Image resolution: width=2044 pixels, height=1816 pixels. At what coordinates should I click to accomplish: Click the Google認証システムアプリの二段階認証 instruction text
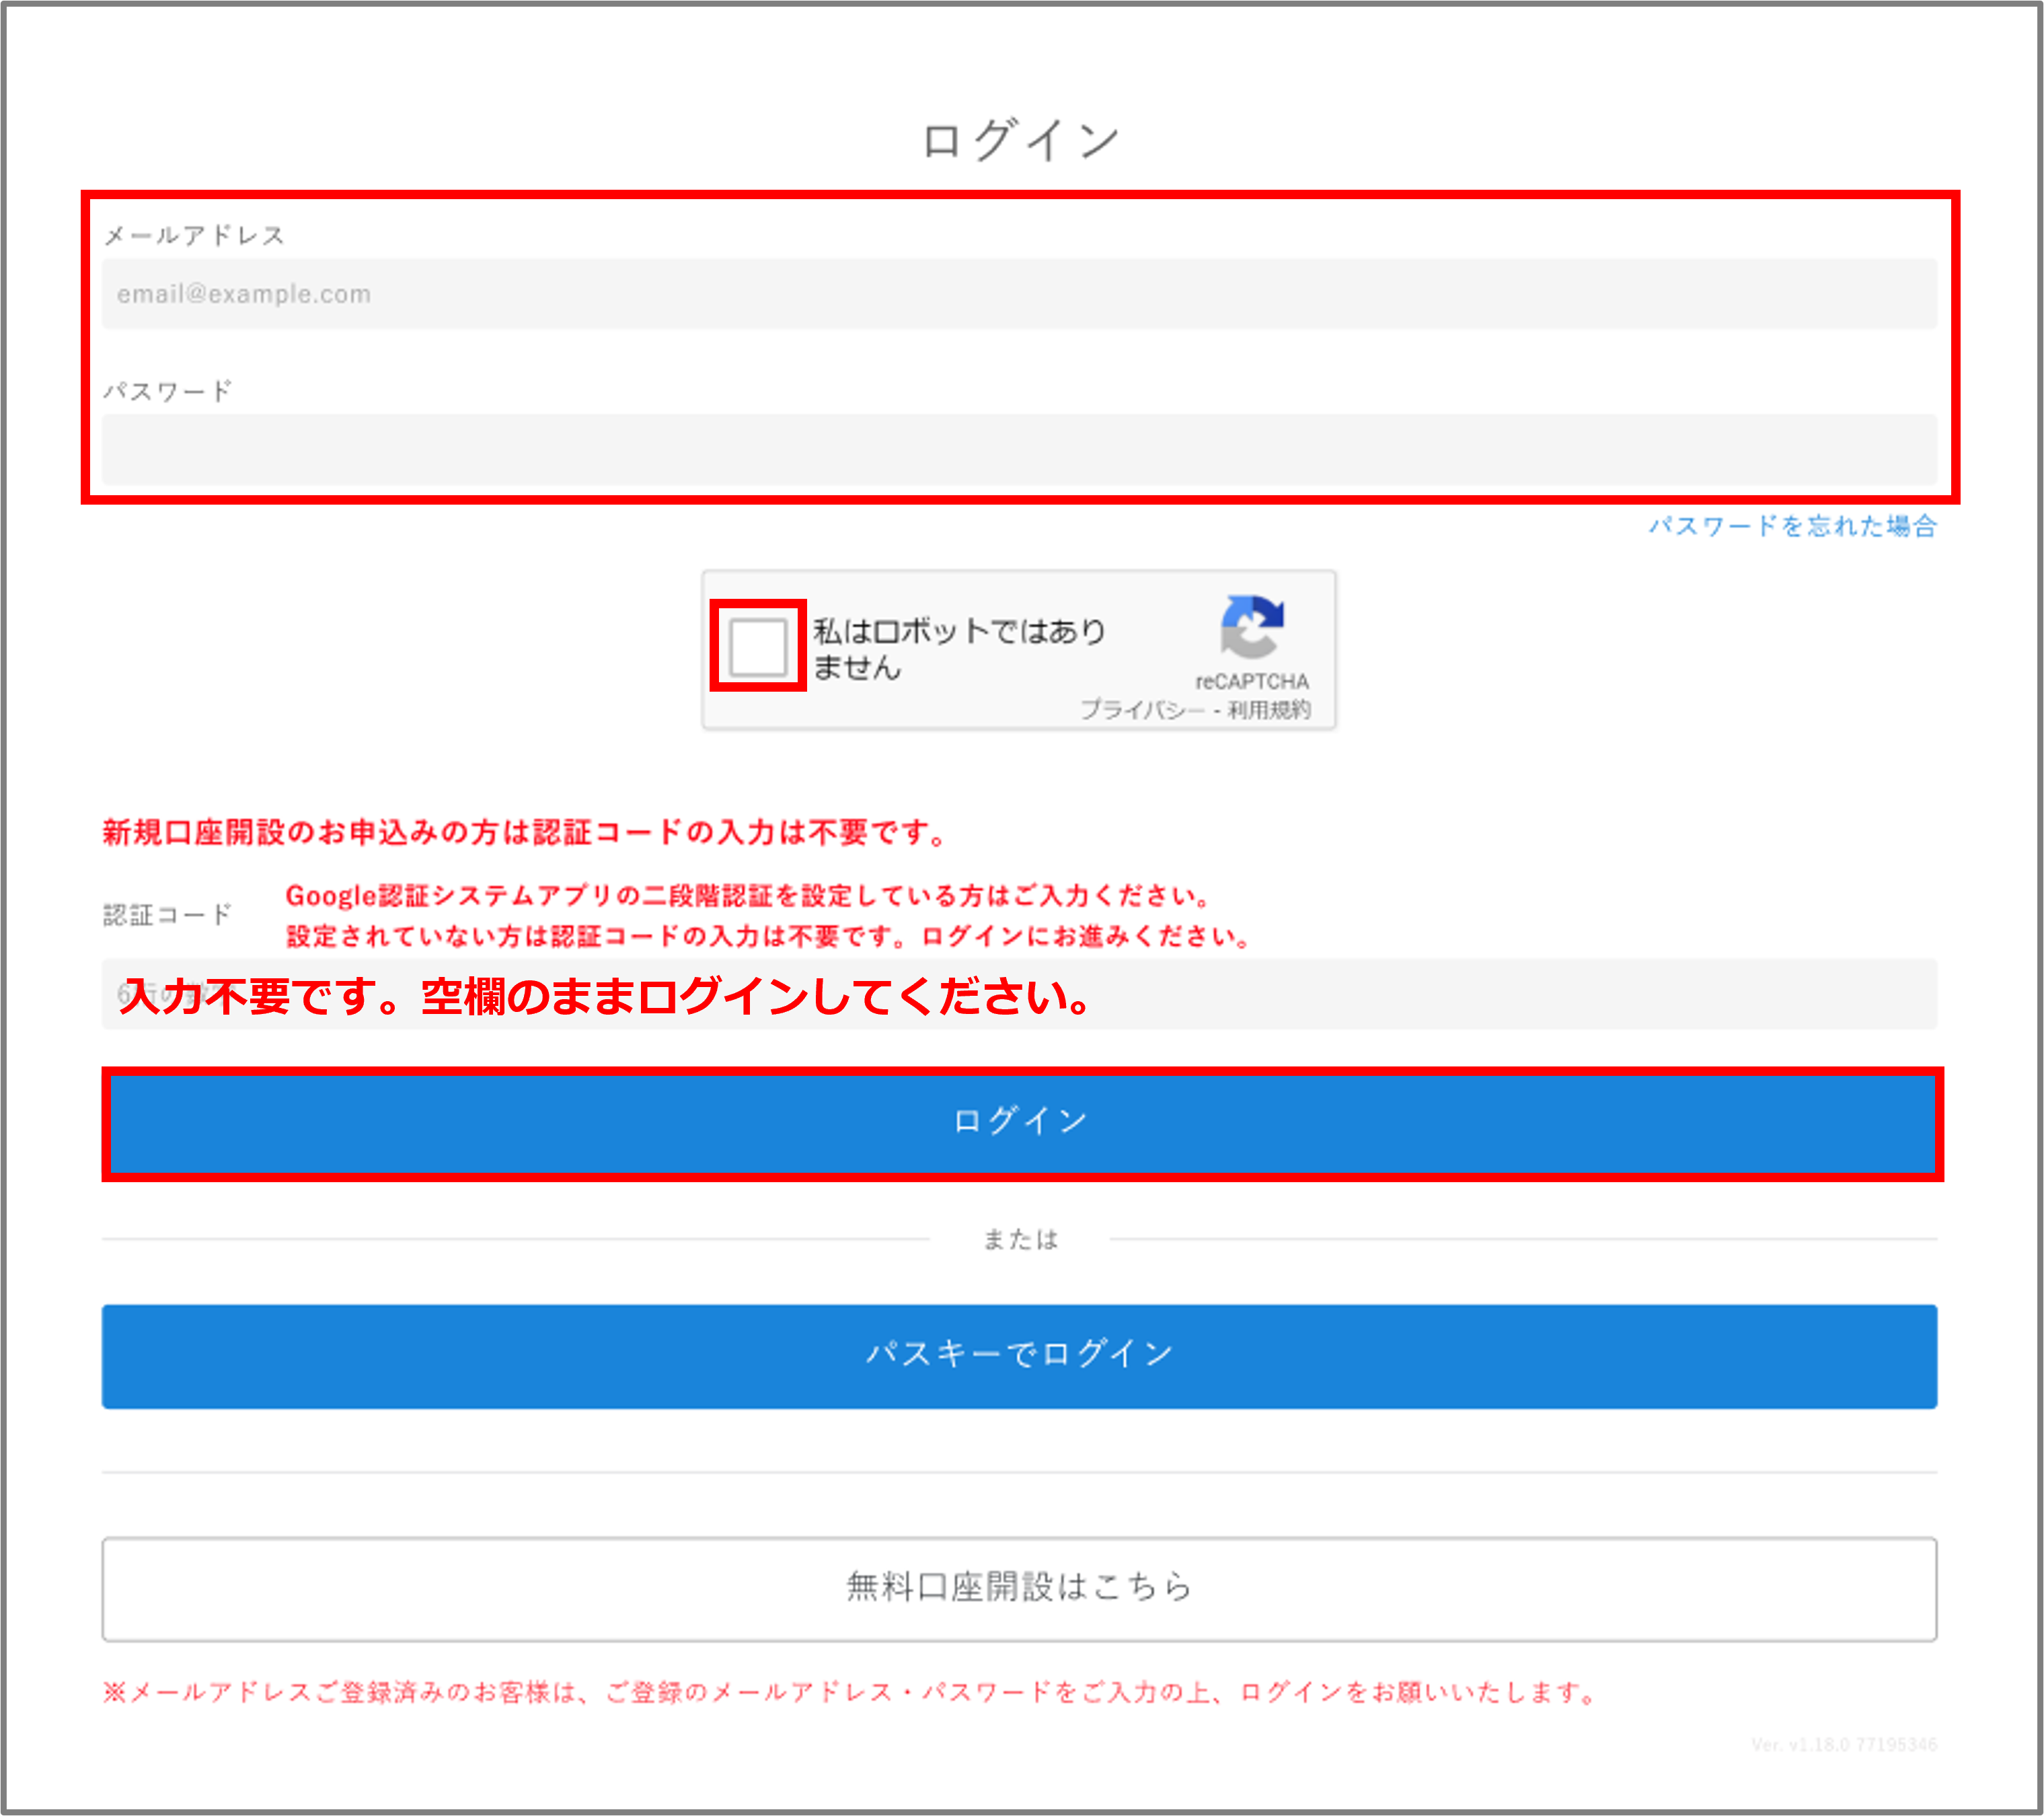click(x=748, y=896)
